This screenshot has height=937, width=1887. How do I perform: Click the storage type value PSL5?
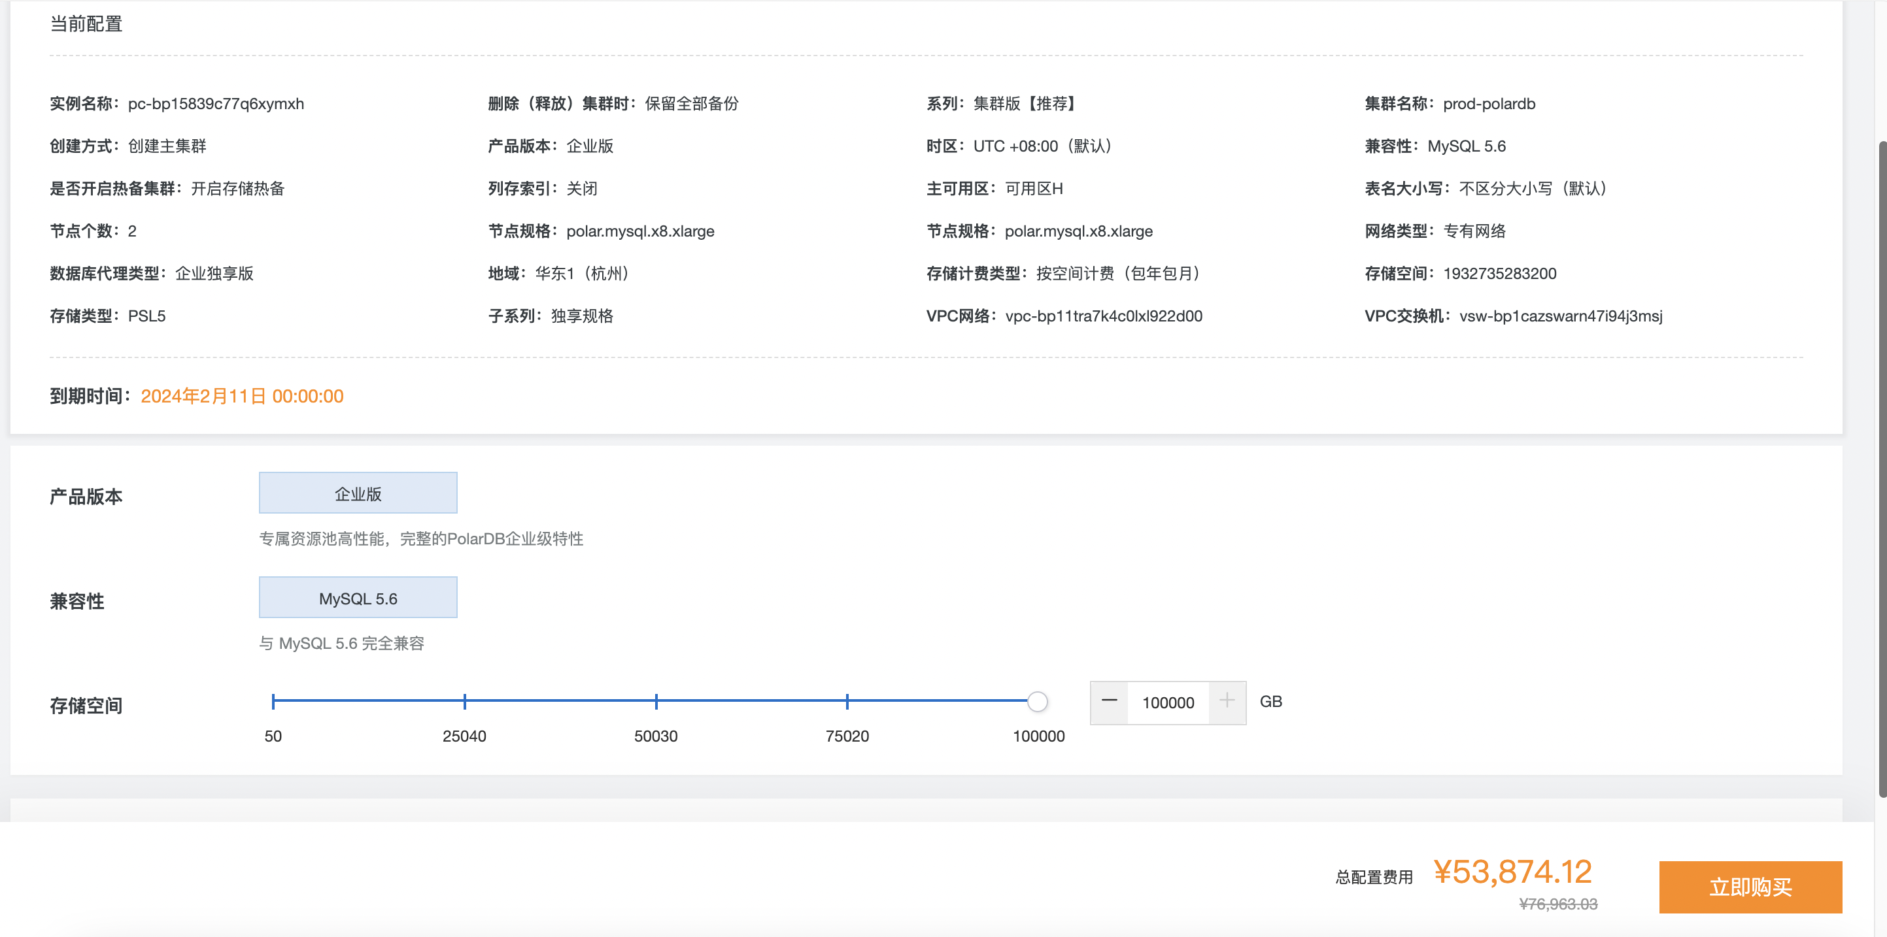point(146,316)
